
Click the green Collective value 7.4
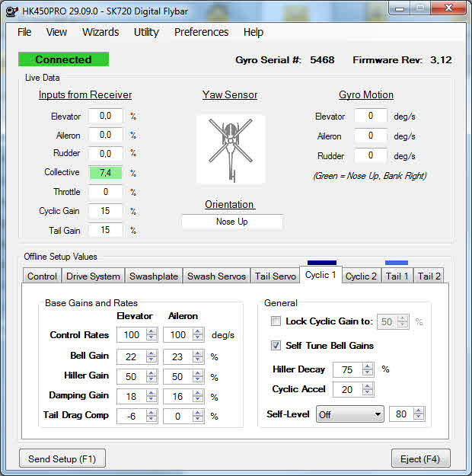(106, 173)
